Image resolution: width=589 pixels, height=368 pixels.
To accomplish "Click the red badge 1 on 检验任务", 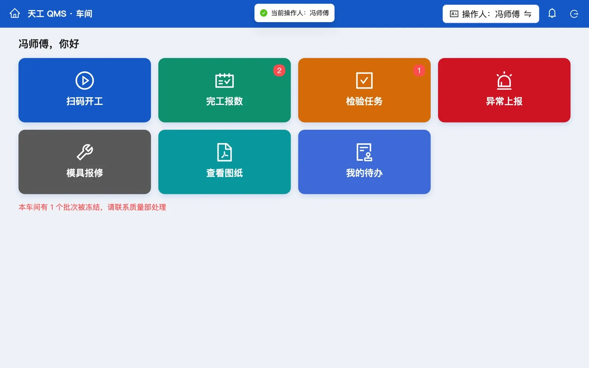I will (419, 70).
